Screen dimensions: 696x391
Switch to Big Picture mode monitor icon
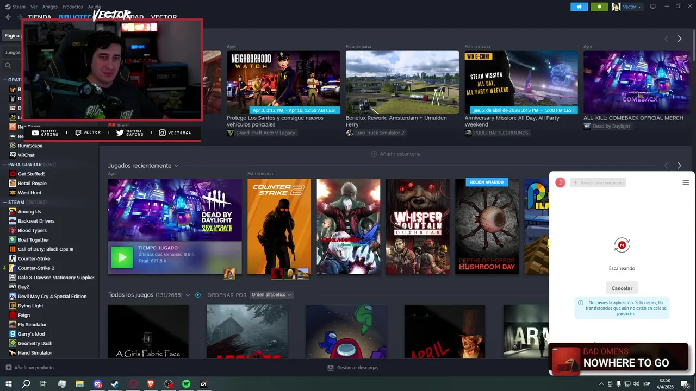pyautogui.click(x=653, y=7)
